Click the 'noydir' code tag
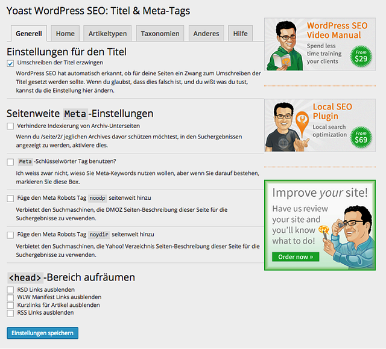 click(99, 235)
